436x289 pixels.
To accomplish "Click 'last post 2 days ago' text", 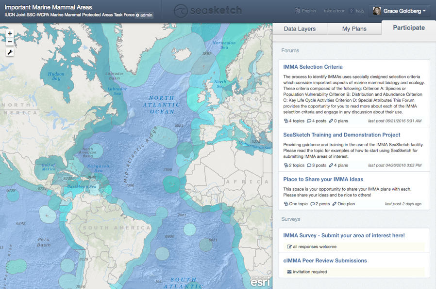I will (x=403, y=204).
